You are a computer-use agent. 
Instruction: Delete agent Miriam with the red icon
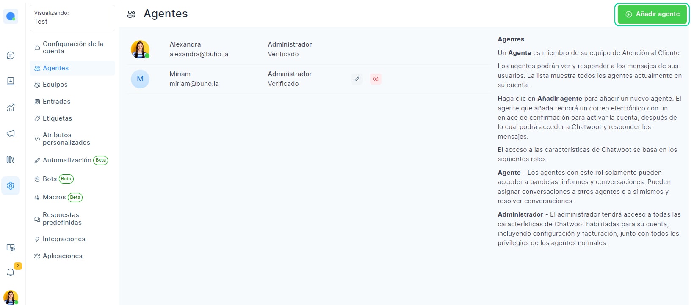pyautogui.click(x=376, y=79)
